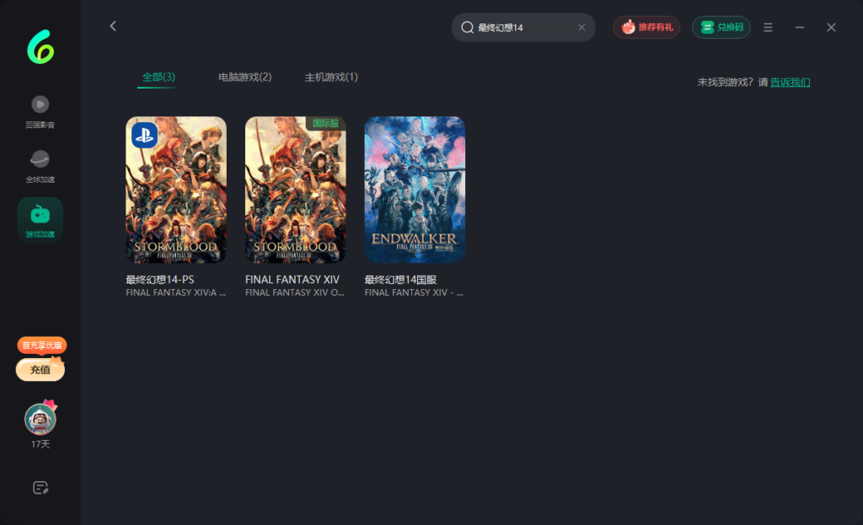The width and height of the screenshot is (863, 525).
Task: Click the user avatar with 17天
Action: [x=40, y=418]
